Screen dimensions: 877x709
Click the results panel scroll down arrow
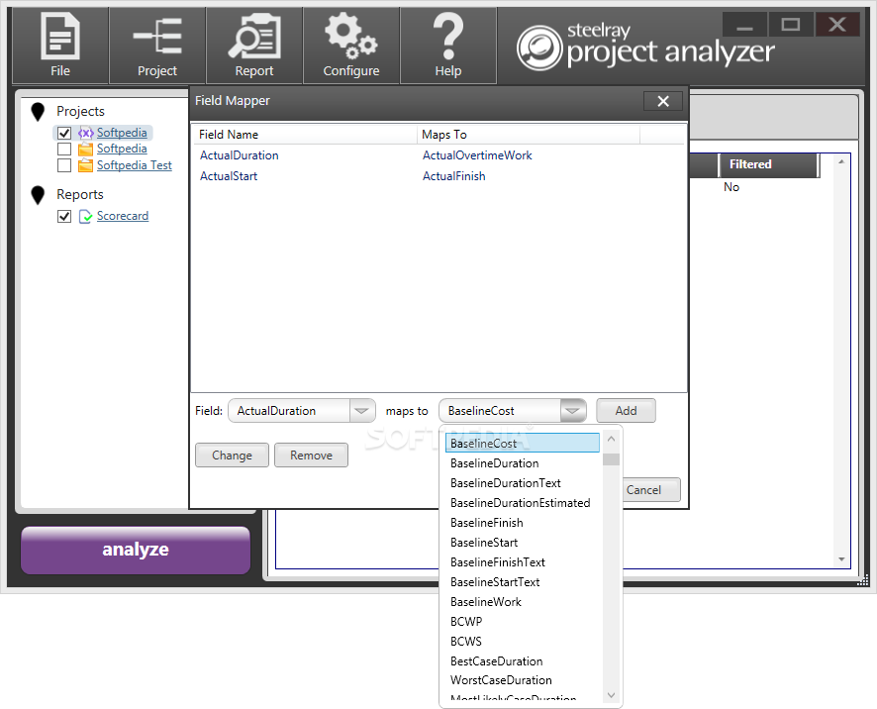[841, 559]
